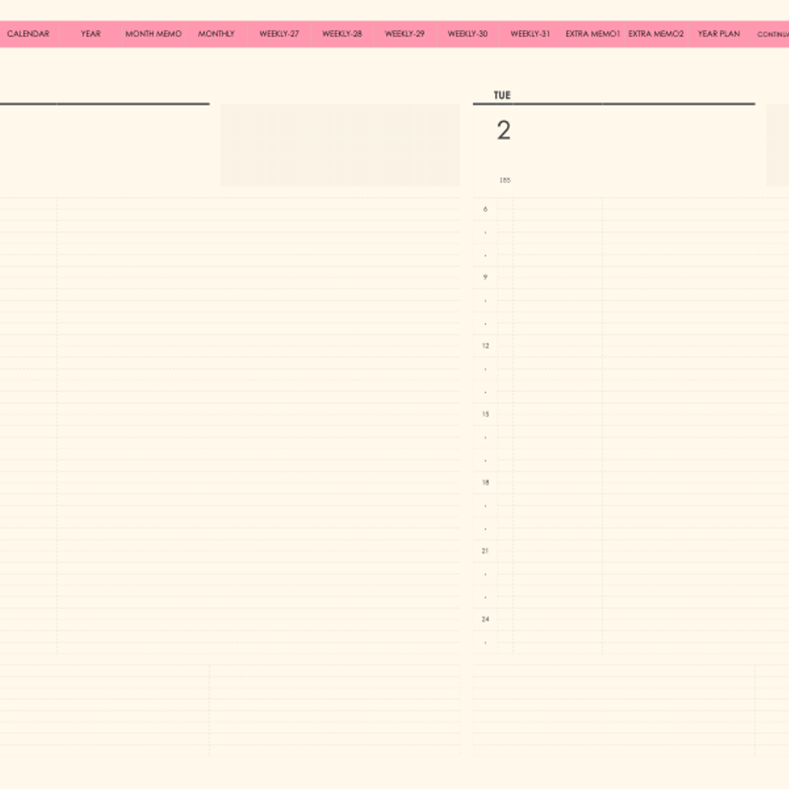Open the WEEKLY-30 tab
The width and height of the screenshot is (789, 789).
(467, 33)
